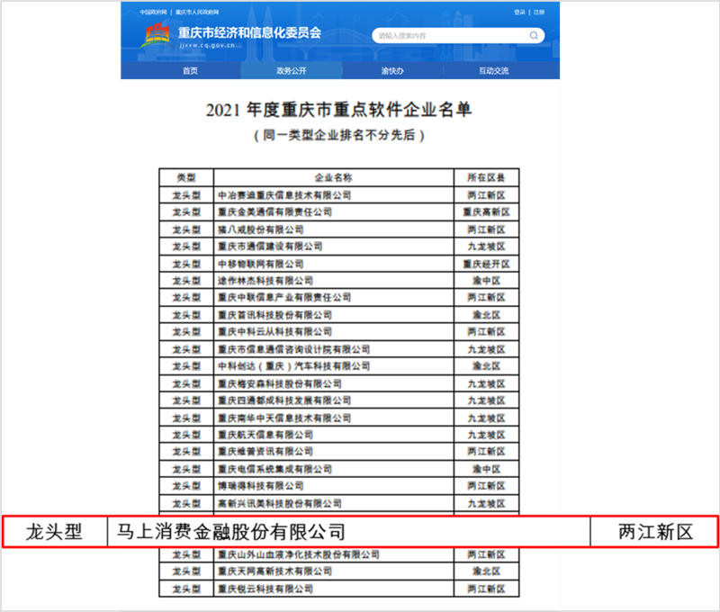This screenshot has width=720, height=612.
Task: Click the jjxxw.cq.gov.cn site address text
Action: (207, 46)
